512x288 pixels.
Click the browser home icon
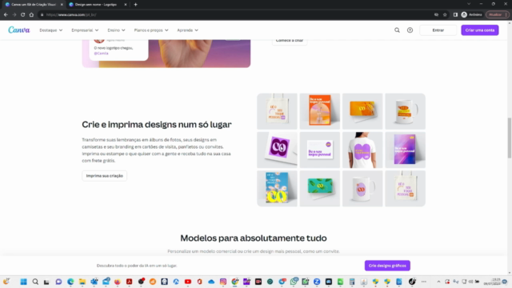[x=31, y=14]
